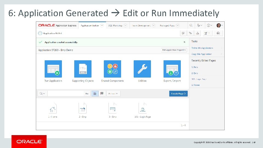Expand the Team Development dropdown arrow
The height and width of the screenshot is (148, 263).
[154, 25]
